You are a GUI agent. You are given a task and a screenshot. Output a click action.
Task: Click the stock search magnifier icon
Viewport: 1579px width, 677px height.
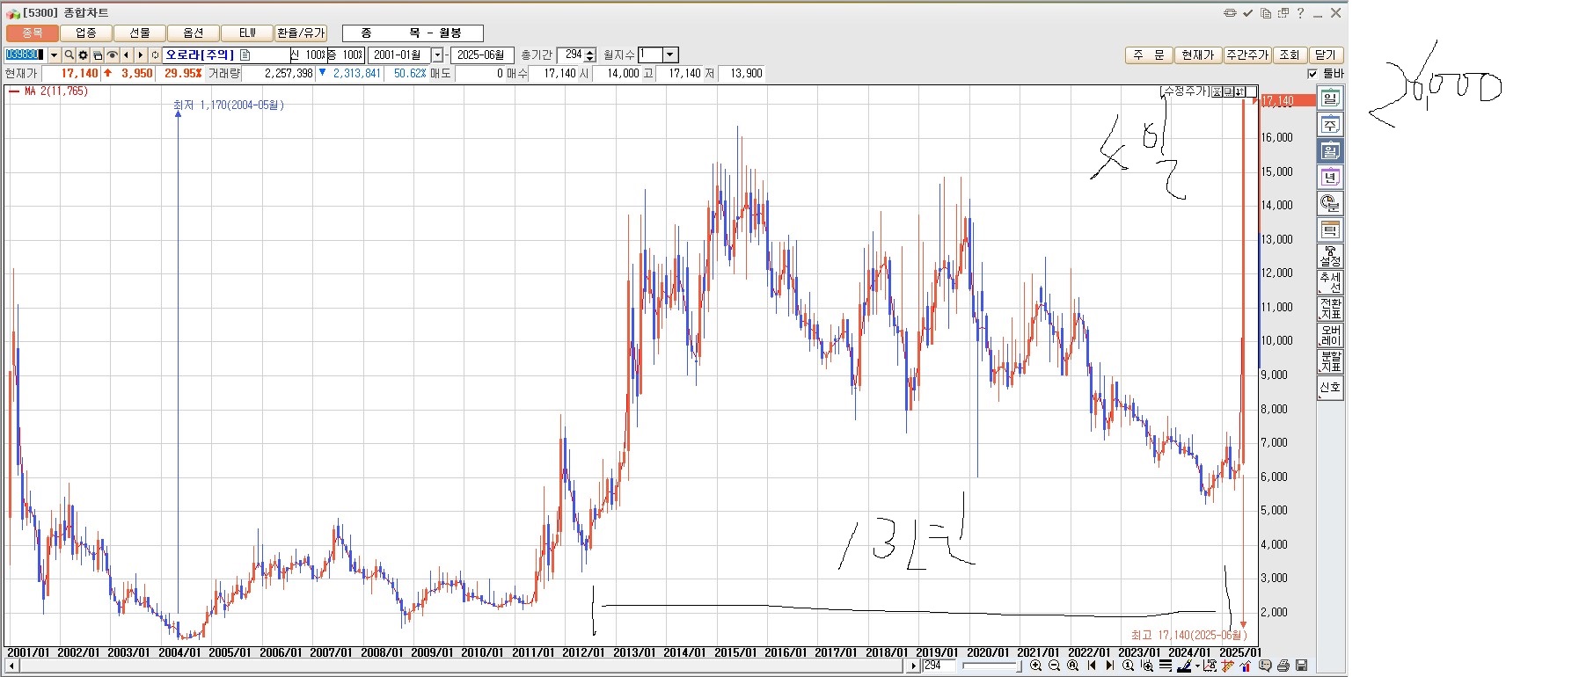[69, 55]
